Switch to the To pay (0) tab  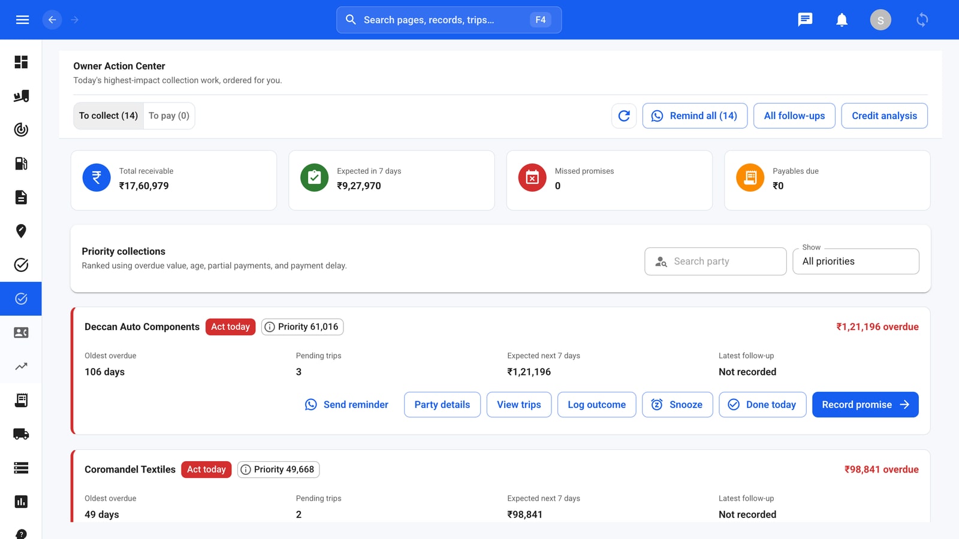tap(169, 116)
